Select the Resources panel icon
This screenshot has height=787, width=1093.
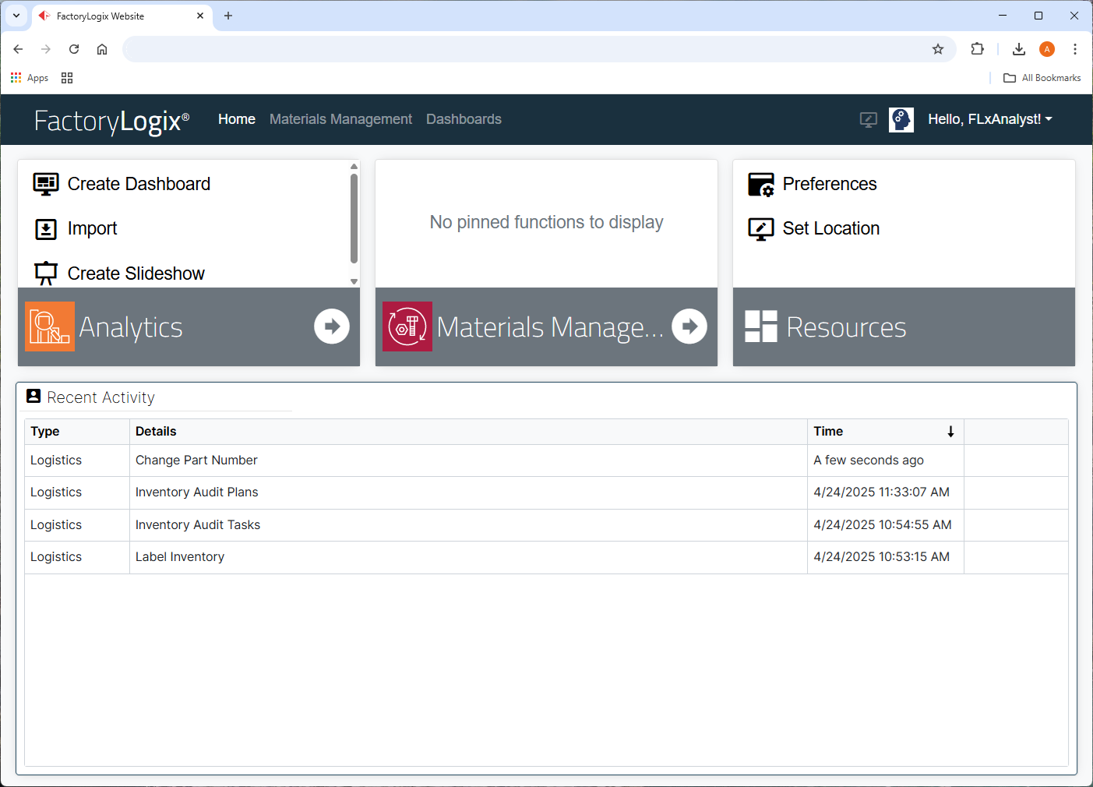[760, 326]
